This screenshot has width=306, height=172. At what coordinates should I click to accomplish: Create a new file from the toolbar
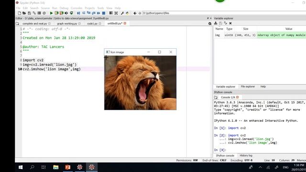19,13
